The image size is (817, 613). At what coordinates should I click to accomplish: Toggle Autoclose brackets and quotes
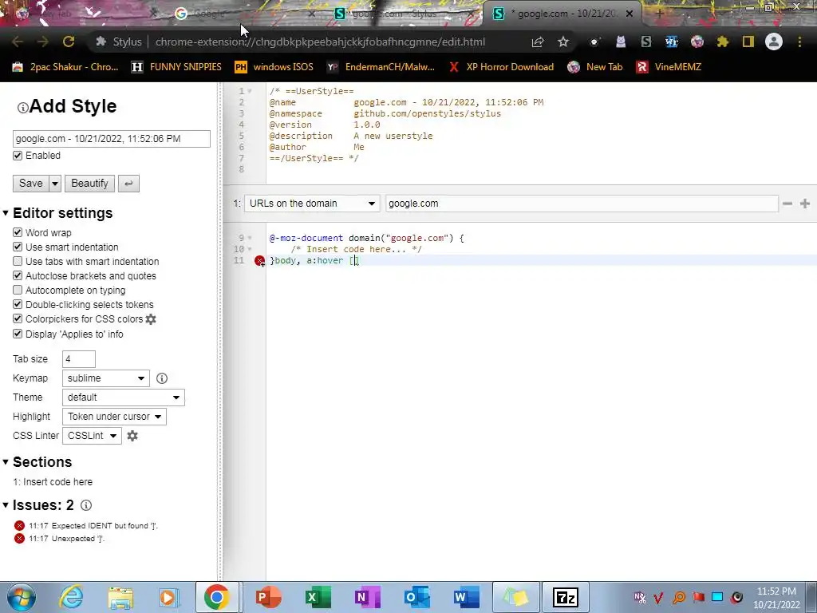(x=18, y=275)
